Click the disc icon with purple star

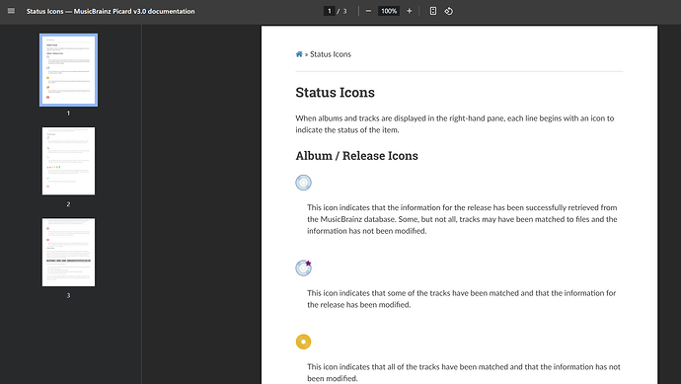(x=304, y=269)
